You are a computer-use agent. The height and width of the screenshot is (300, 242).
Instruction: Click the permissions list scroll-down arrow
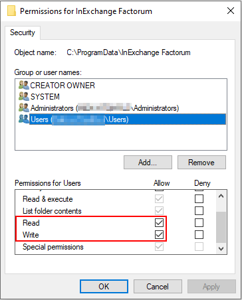(x=221, y=249)
